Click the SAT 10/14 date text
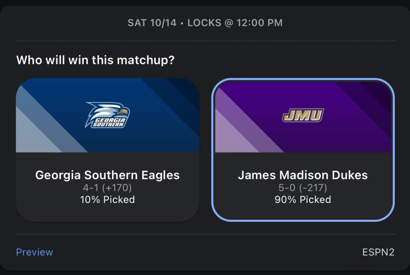 (152, 23)
